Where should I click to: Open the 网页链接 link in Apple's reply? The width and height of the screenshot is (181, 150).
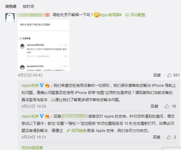[x=79, y=131]
